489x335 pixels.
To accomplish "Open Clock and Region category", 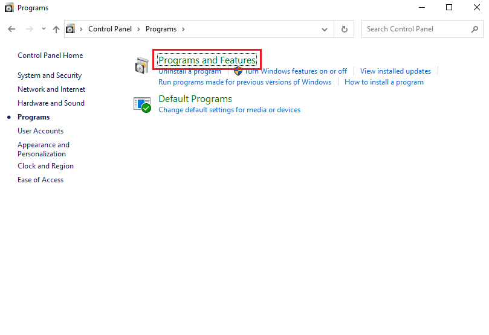I will [45, 166].
